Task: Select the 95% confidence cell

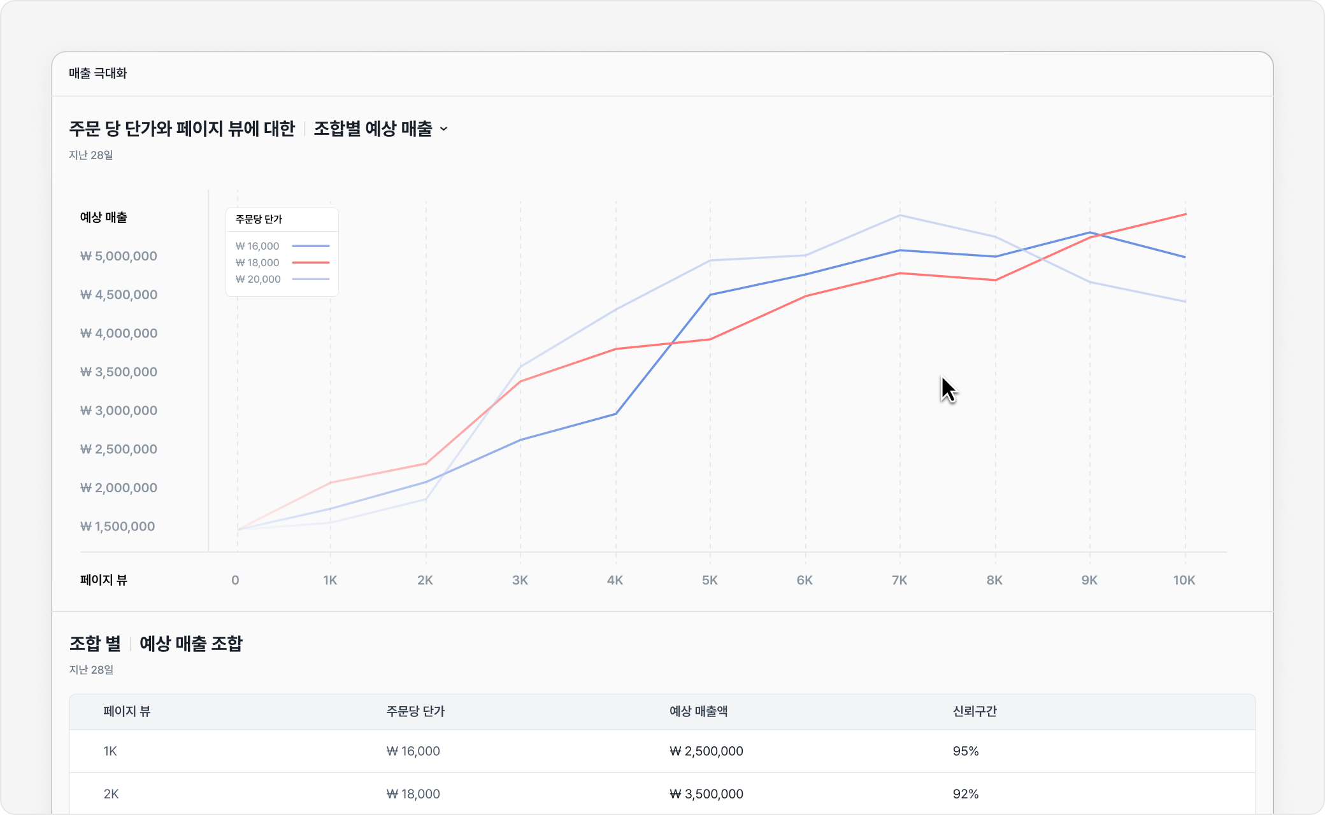Action: (x=966, y=751)
